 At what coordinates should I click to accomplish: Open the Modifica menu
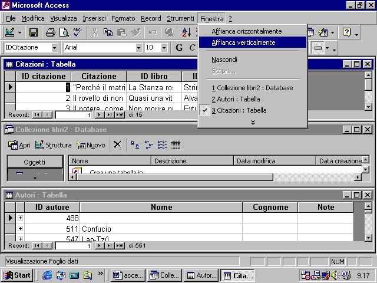point(33,18)
